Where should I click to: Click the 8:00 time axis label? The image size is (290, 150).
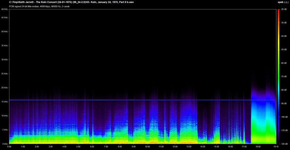120,146
